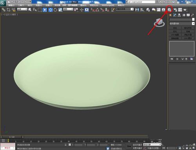Image resolution: width=196 pixels, height=150 pixels.
Task: Open the Material Editor from the toolbar
Action: 169,9
